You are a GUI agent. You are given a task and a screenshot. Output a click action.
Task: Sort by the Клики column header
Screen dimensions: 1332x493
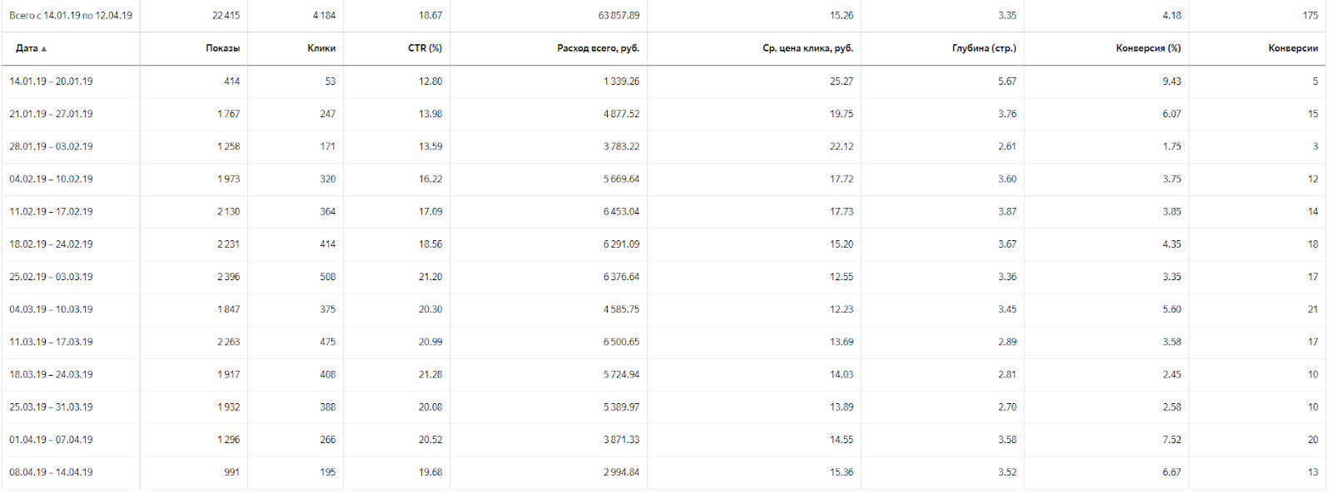(321, 48)
